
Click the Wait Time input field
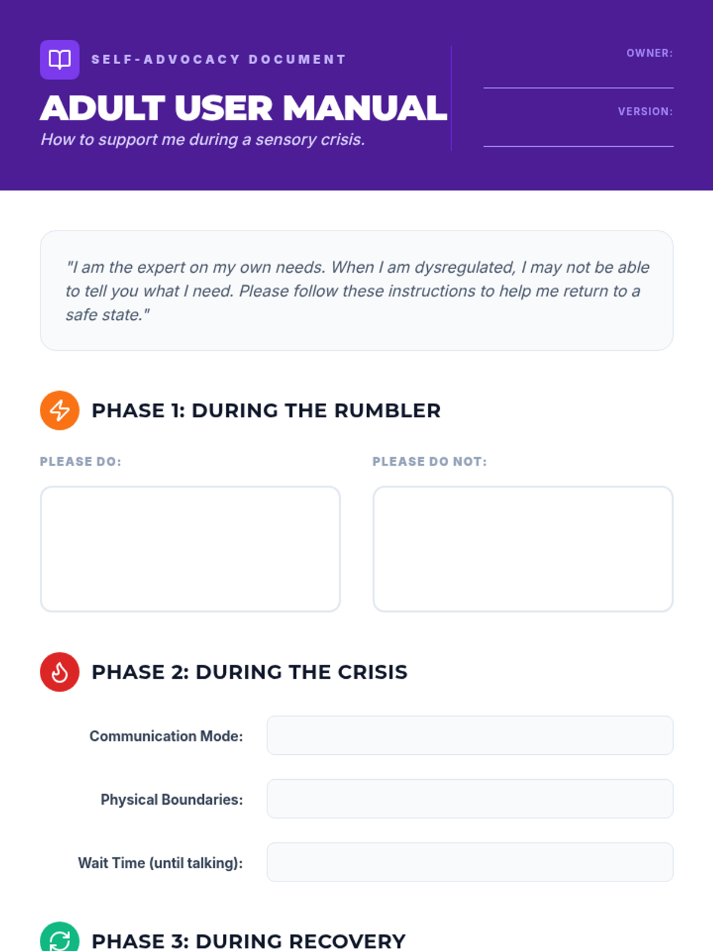(x=469, y=862)
